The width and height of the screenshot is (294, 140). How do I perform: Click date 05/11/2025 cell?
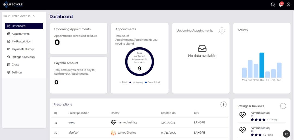168,133
